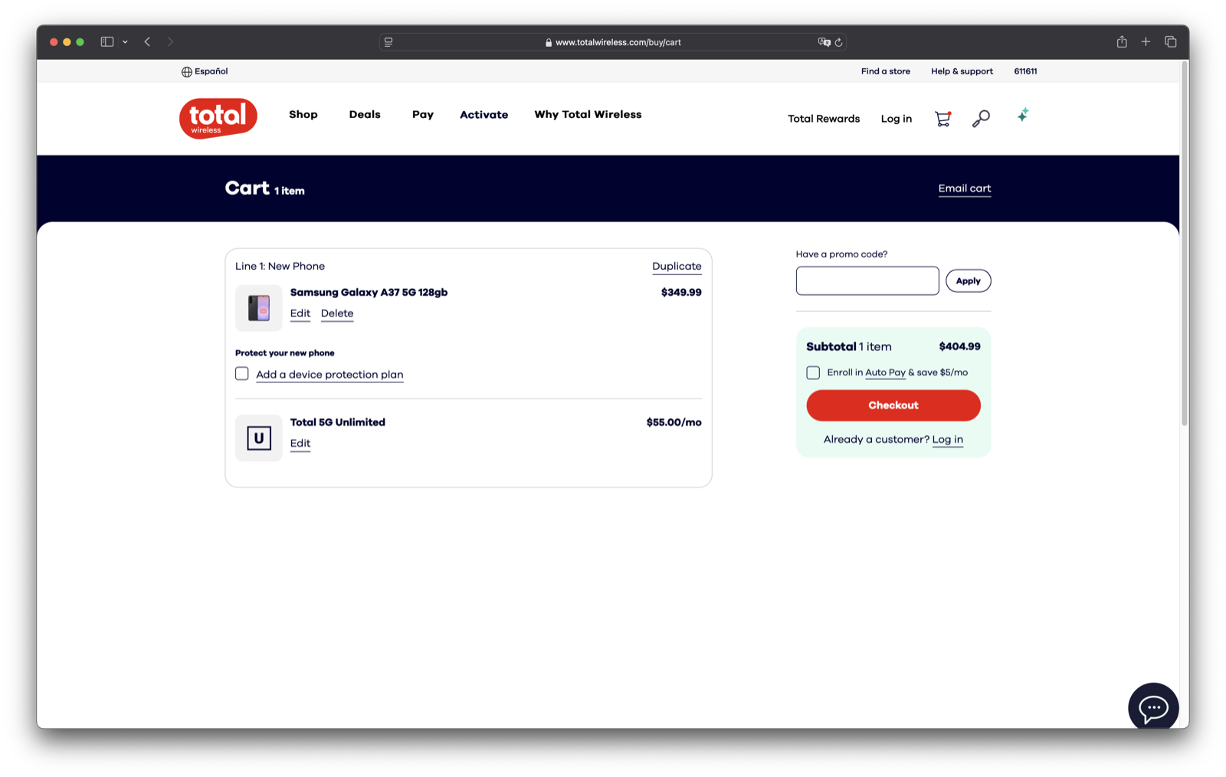Viewport: 1226px width, 777px height.
Task: Click the Duplicate link for Line 1
Action: click(677, 267)
